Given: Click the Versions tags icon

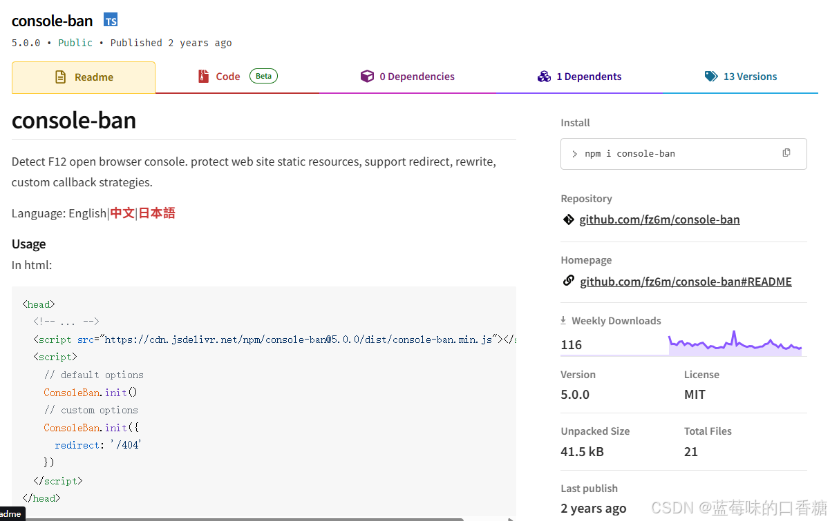Looking at the screenshot, I should 711,77.
